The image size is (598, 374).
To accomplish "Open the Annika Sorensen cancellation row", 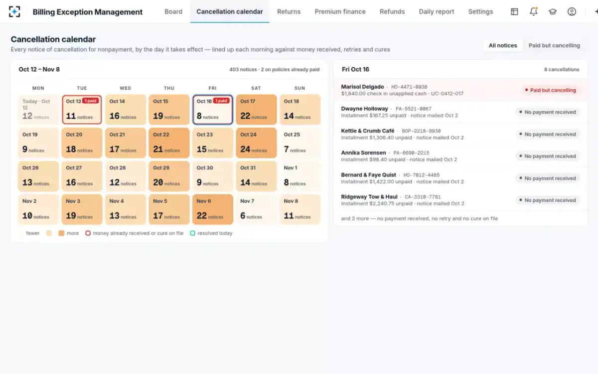I will [x=460, y=156].
